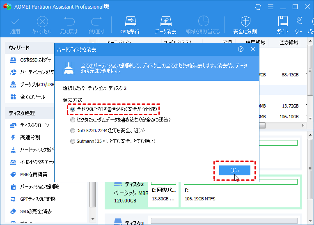Click disk map scrollbar up arrow
Viewport: 314px width, 225px height.
pyautogui.click(x=310, y=135)
